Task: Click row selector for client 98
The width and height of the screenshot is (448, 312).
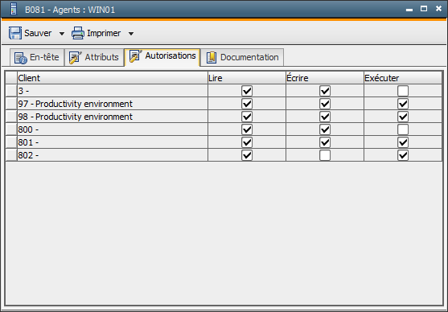Action: pyautogui.click(x=11, y=117)
